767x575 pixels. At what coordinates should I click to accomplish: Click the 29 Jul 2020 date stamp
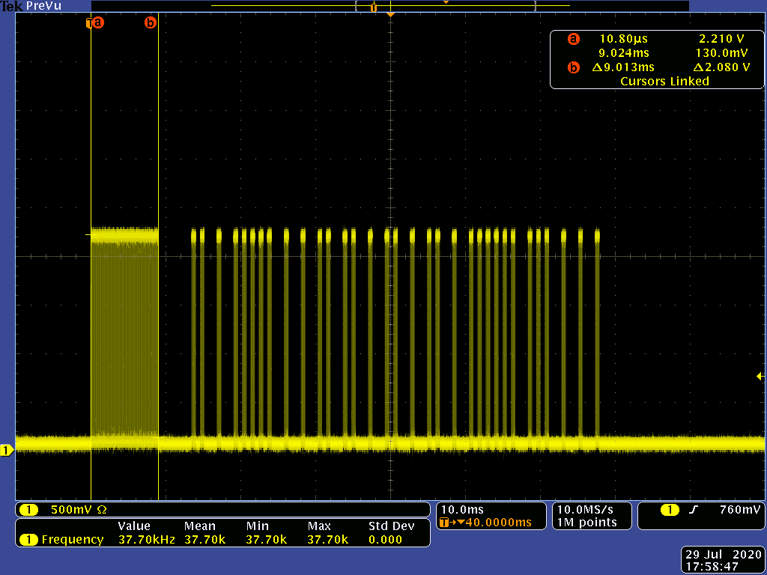coord(724,555)
